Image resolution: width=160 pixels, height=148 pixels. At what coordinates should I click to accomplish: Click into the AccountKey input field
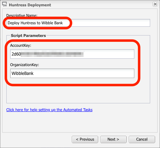[x=72, y=54]
